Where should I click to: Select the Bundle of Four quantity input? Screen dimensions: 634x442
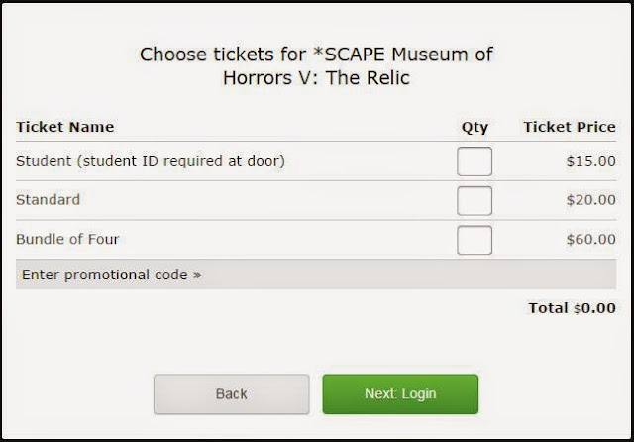[x=475, y=240]
